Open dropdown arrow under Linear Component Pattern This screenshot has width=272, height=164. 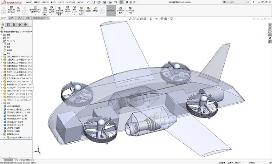35,15
